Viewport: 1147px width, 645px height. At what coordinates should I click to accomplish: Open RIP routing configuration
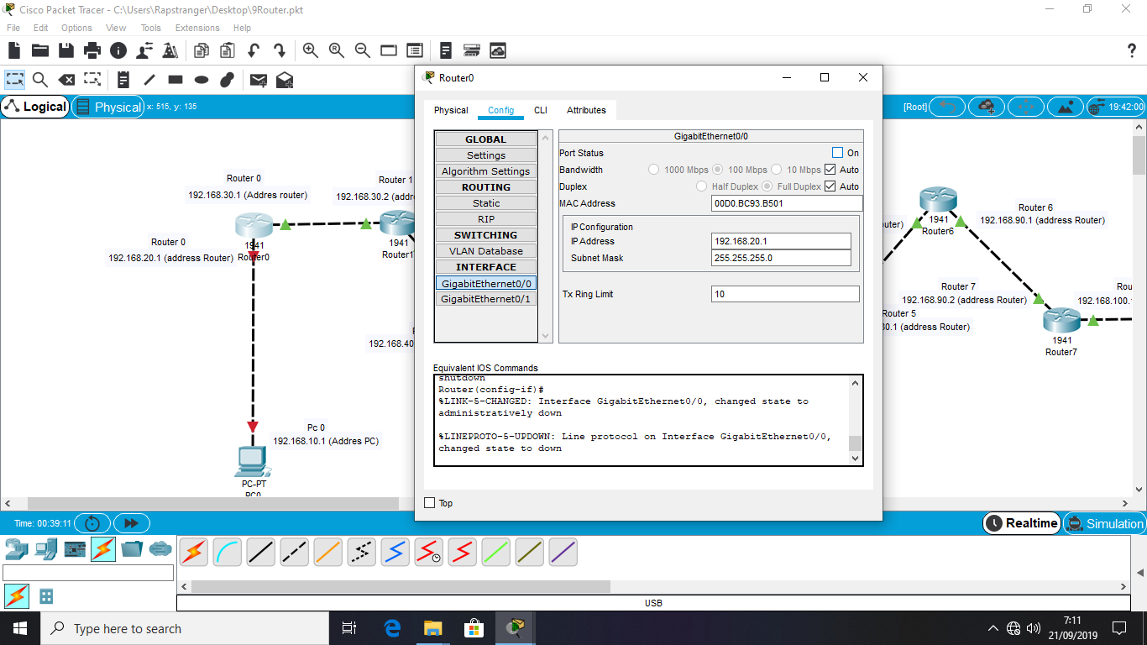click(x=486, y=219)
